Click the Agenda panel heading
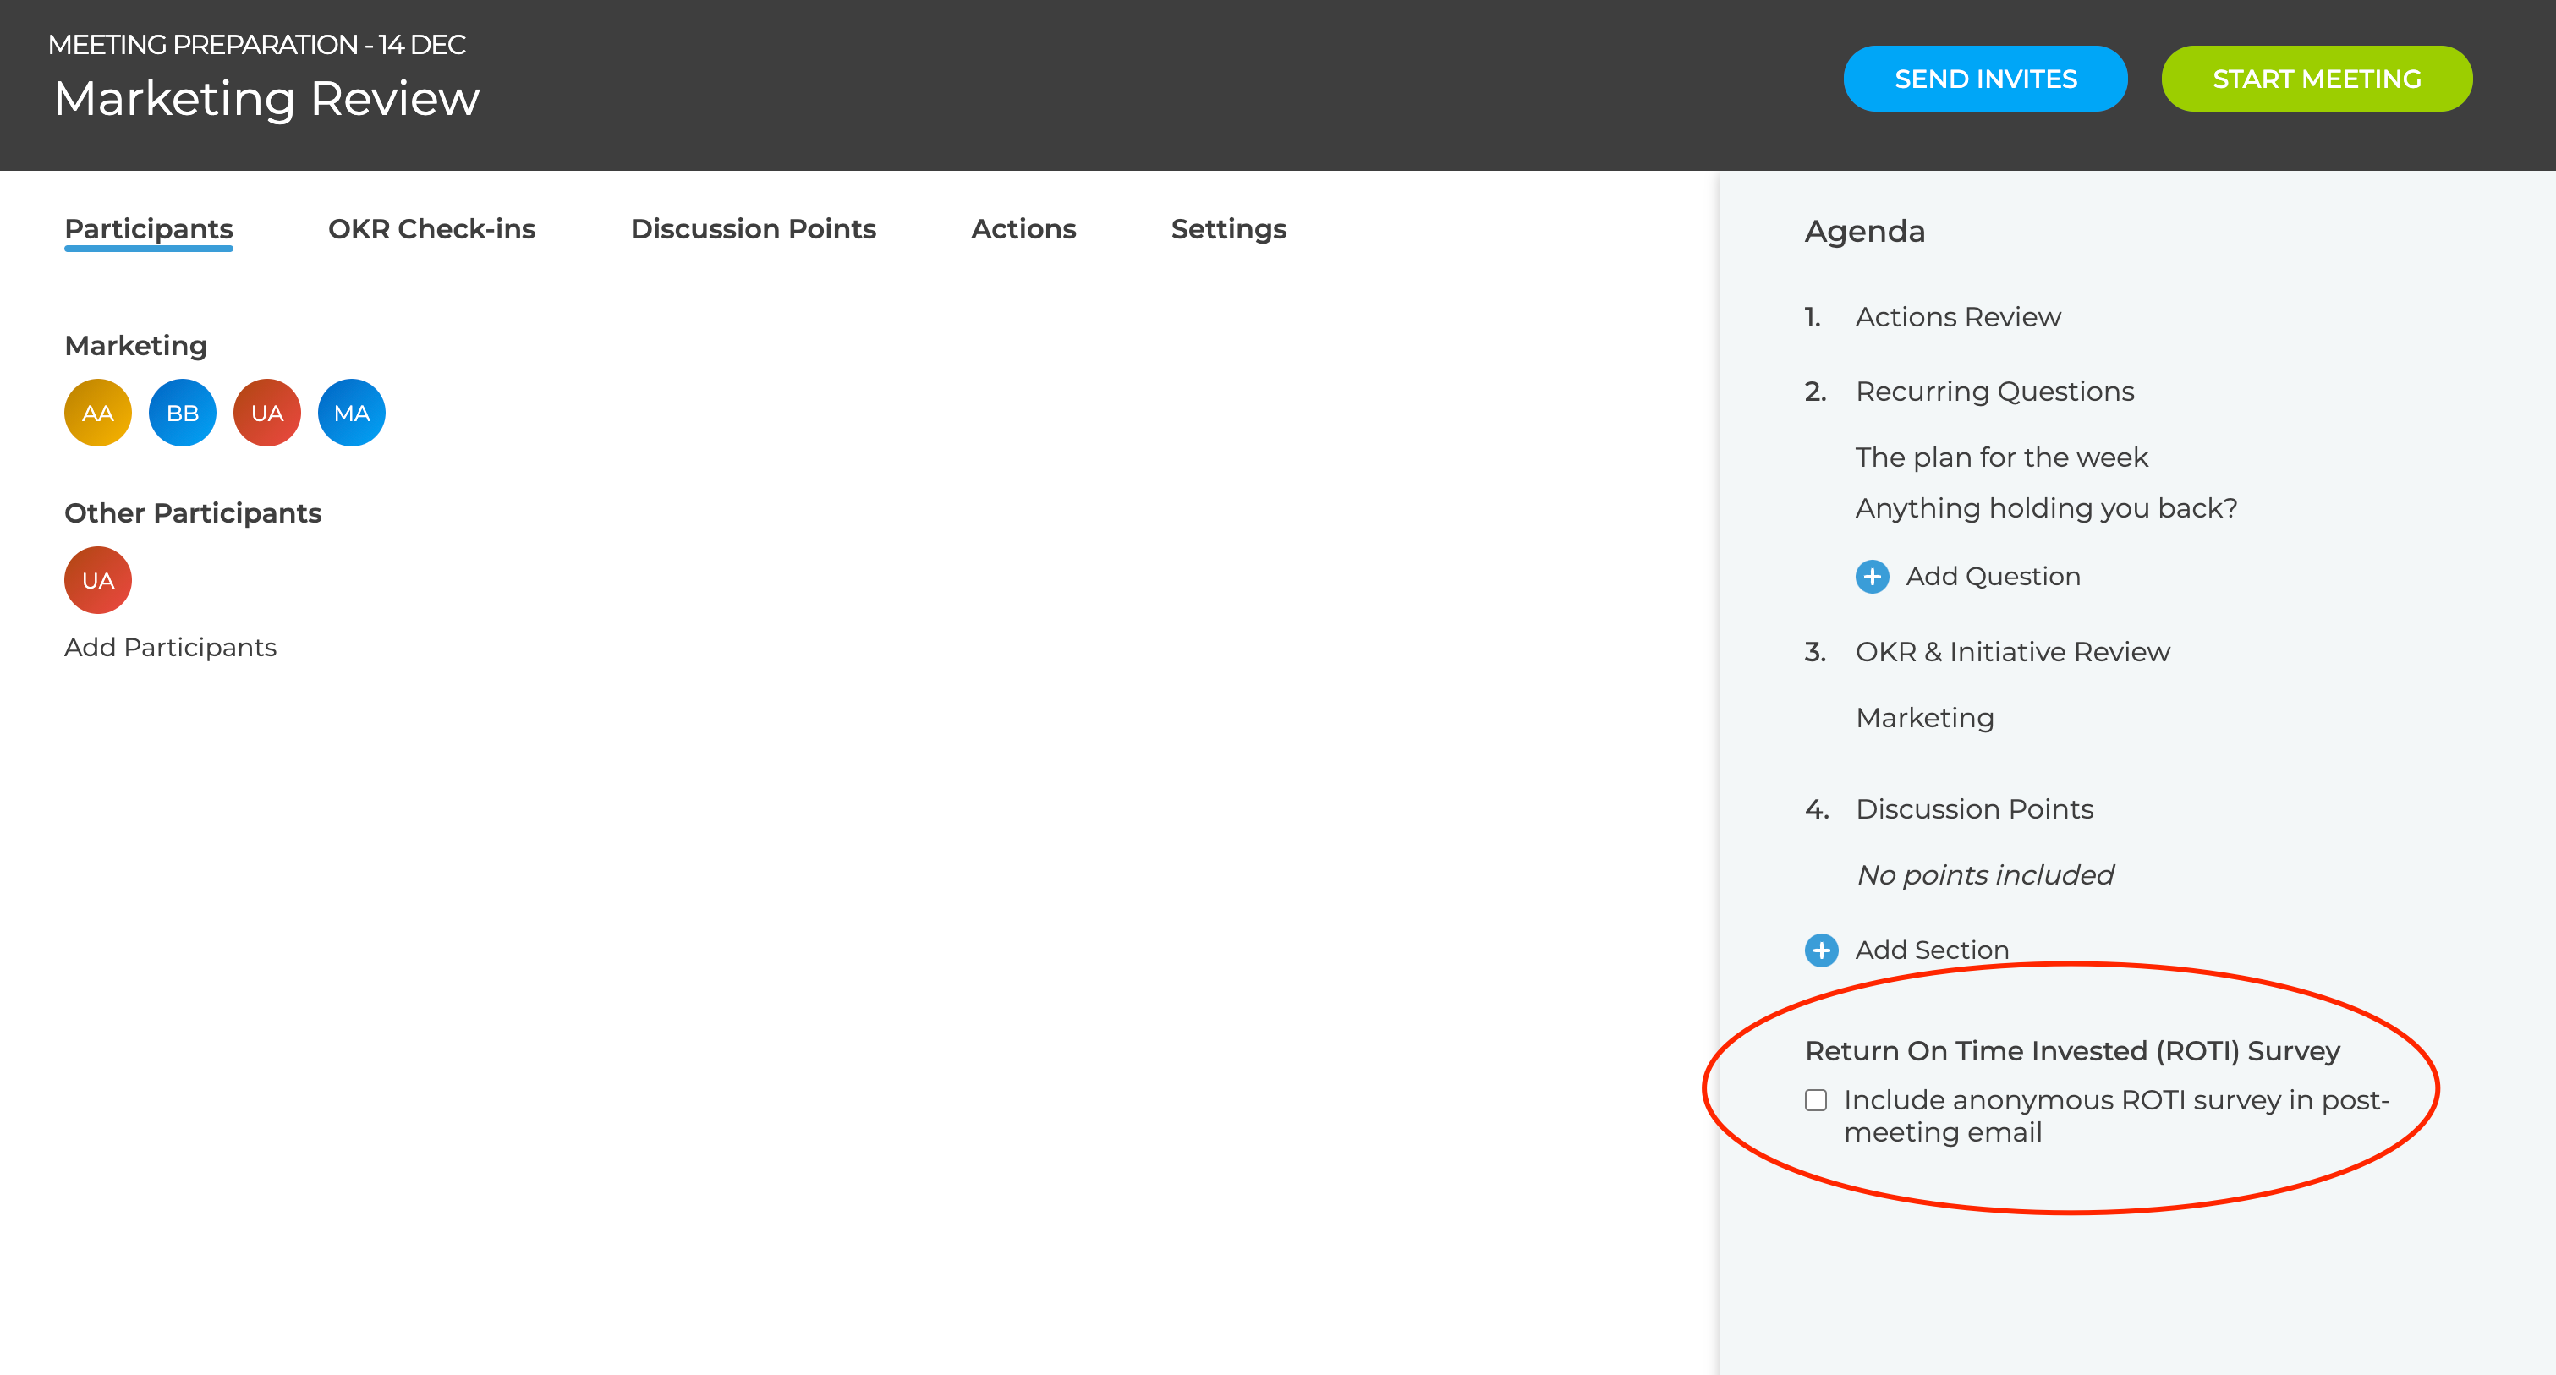The width and height of the screenshot is (2556, 1375). coord(1864,231)
